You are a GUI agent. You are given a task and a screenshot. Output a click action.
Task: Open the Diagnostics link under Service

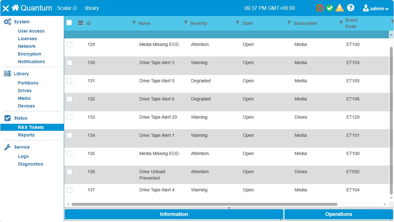(30, 164)
